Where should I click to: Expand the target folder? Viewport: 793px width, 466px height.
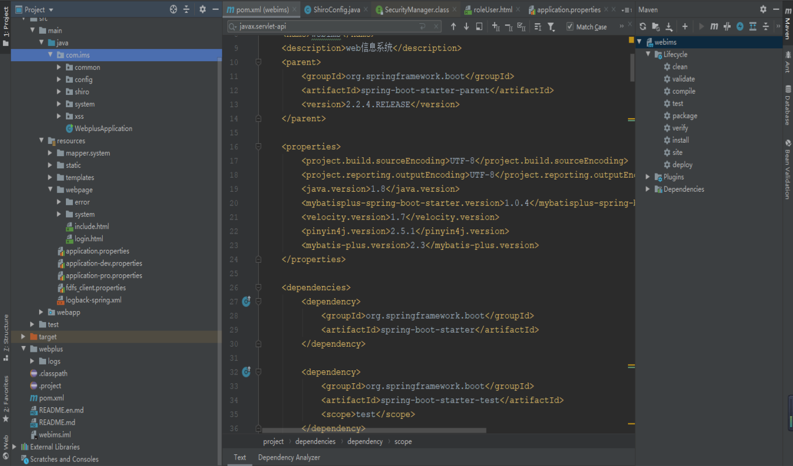pyautogui.click(x=23, y=337)
